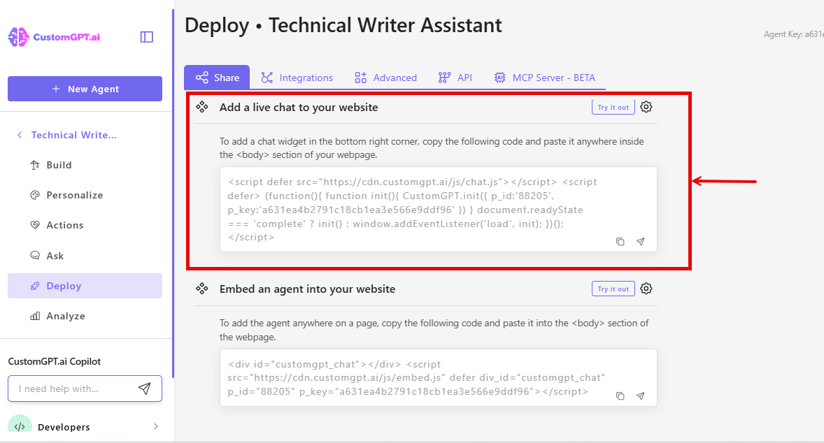Screen dimensions: 824x443
Task: Switch to the API tab
Action: click(x=455, y=78)
